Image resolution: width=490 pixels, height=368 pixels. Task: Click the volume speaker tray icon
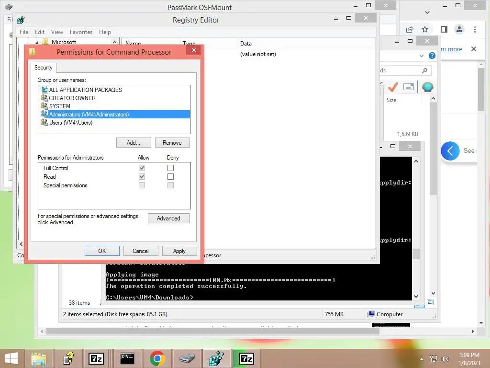pos(445,359)
